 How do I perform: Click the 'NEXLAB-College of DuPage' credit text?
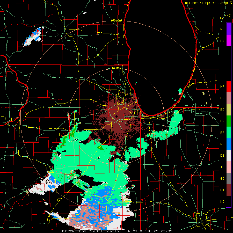[207, 3]
